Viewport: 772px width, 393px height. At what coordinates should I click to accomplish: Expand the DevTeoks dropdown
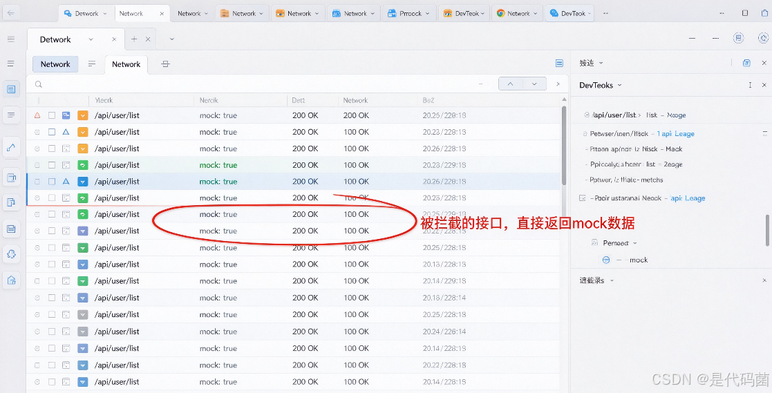619,85
